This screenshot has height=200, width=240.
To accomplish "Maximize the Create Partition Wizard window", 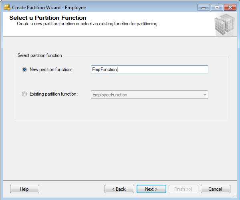I will 217,8.
